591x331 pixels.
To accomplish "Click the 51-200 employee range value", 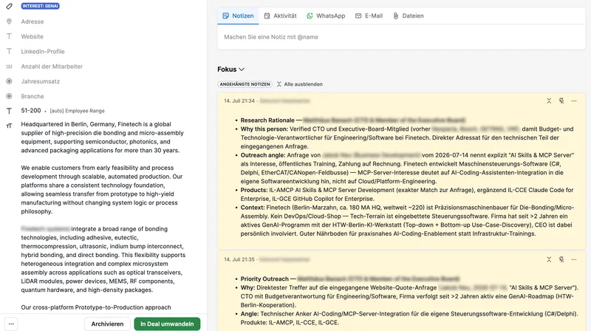I will pyautogui.click(x=31, y=111).
